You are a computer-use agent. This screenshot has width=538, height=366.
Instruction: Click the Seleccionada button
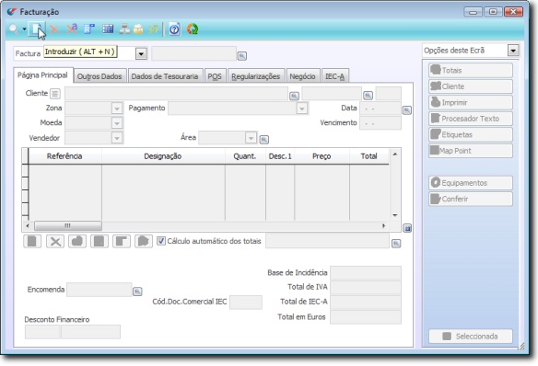pyautogui.click(x=471, y=337)
